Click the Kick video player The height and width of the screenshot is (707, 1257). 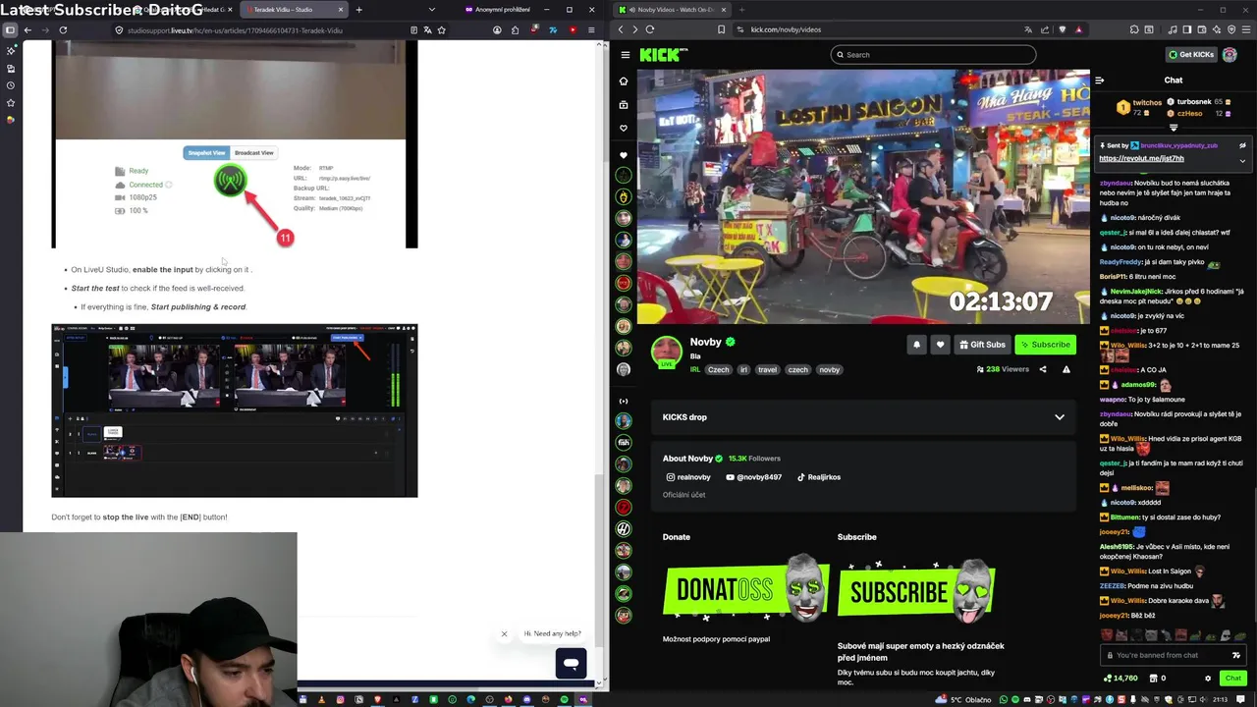coord(863,196)
